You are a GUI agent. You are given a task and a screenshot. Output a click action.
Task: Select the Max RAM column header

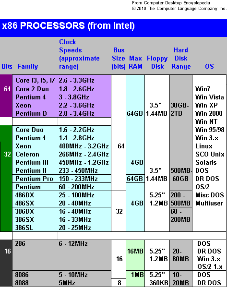(x=135, y=62)
